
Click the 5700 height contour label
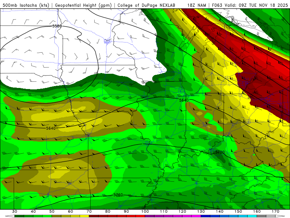(x=220, y=152)
